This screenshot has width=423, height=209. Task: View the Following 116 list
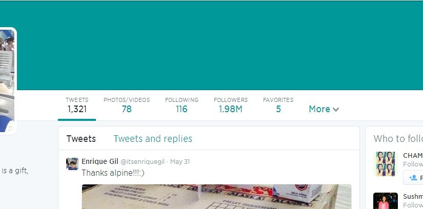[x=182, y=105]
